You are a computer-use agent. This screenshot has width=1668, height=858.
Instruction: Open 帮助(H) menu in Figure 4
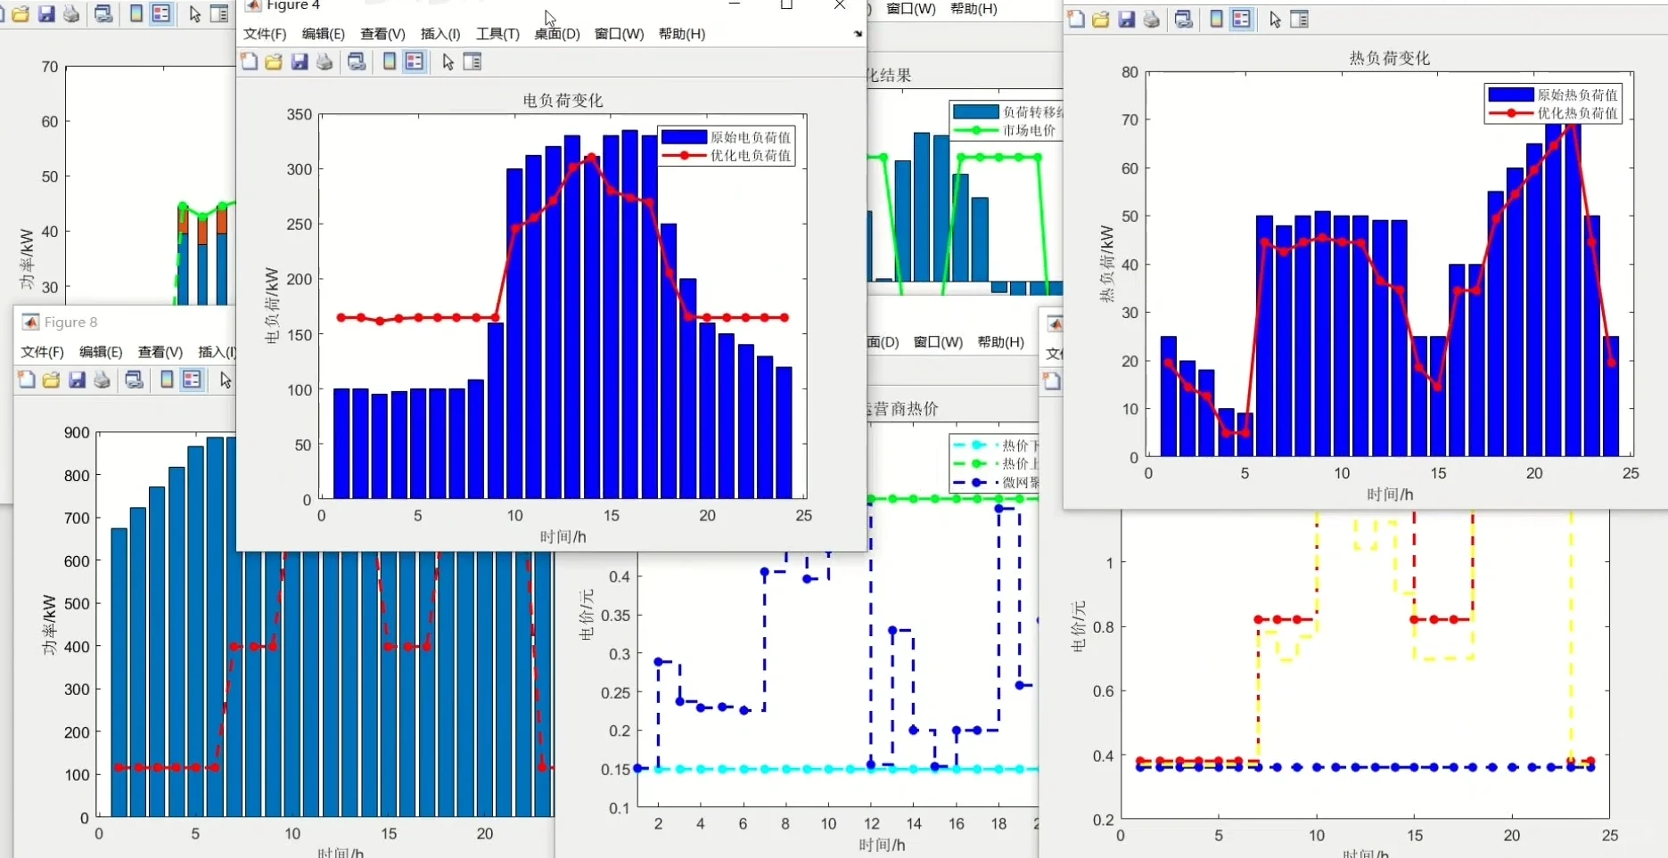point(682,34)
